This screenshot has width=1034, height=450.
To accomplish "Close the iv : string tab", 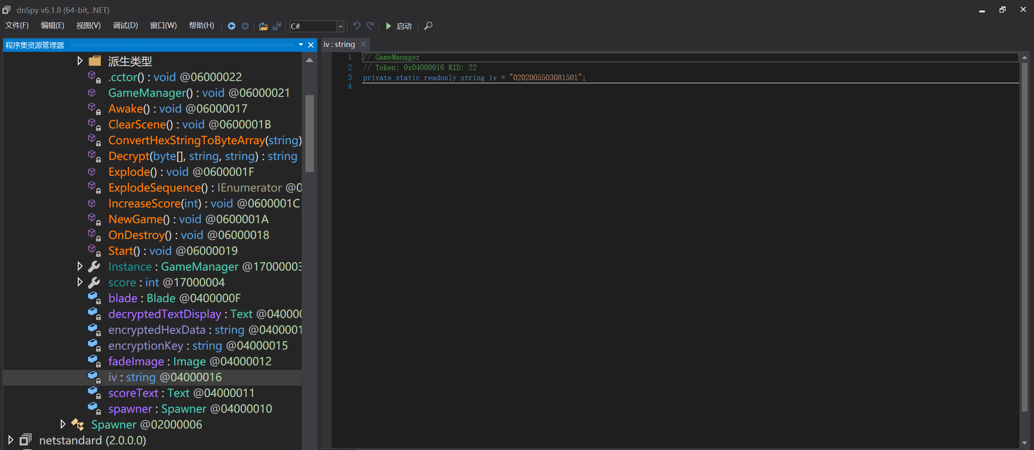I will point(363,44).
